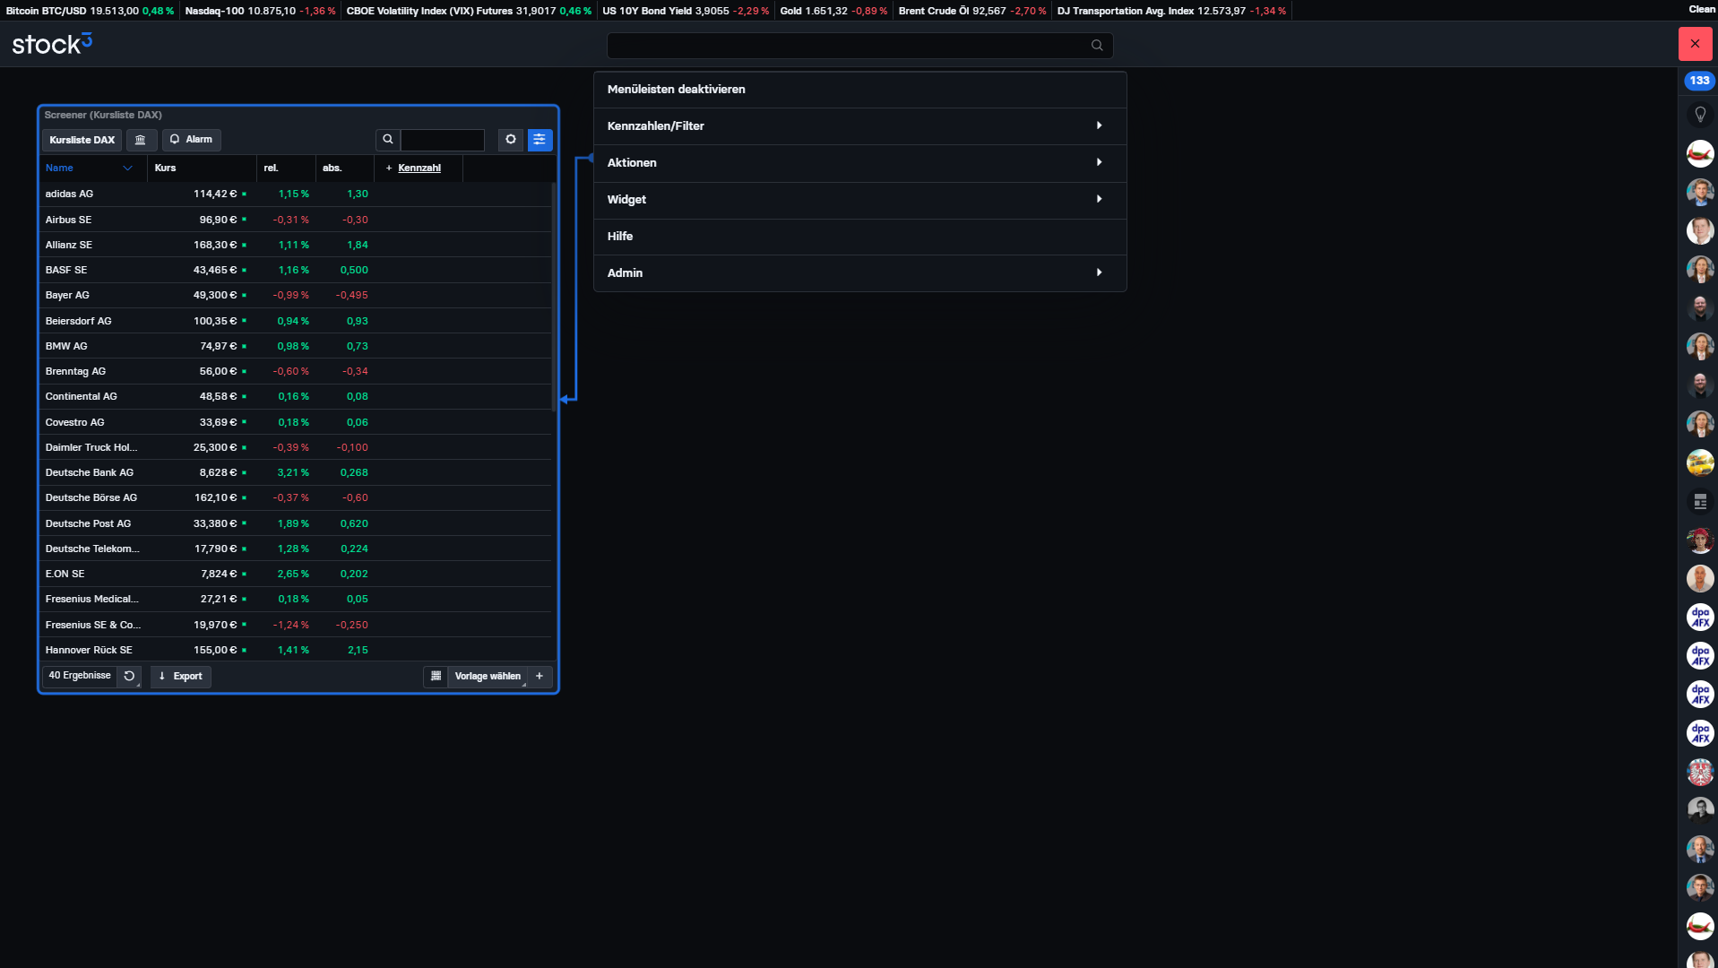Viewport: 1718px width, 968px height.
Task: Select the Deutsche Börse AG row
Action: tap(296, 498)
